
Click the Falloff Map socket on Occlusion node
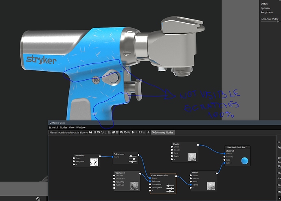coord(114,185)
